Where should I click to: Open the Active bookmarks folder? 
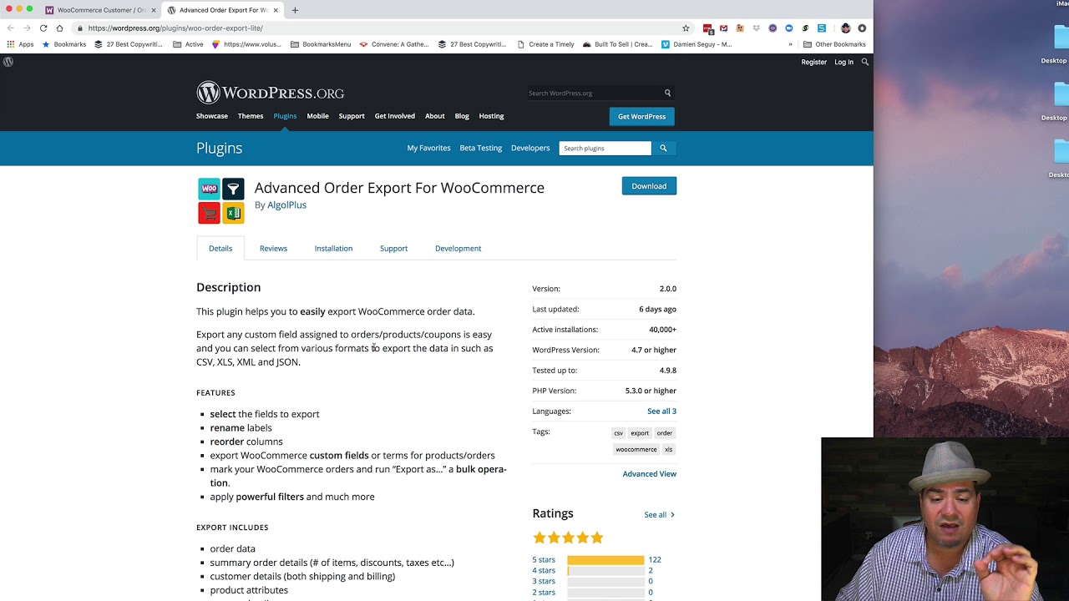[188, 44]
